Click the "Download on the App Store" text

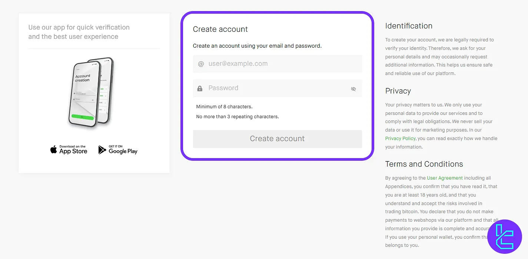(73, 150)
